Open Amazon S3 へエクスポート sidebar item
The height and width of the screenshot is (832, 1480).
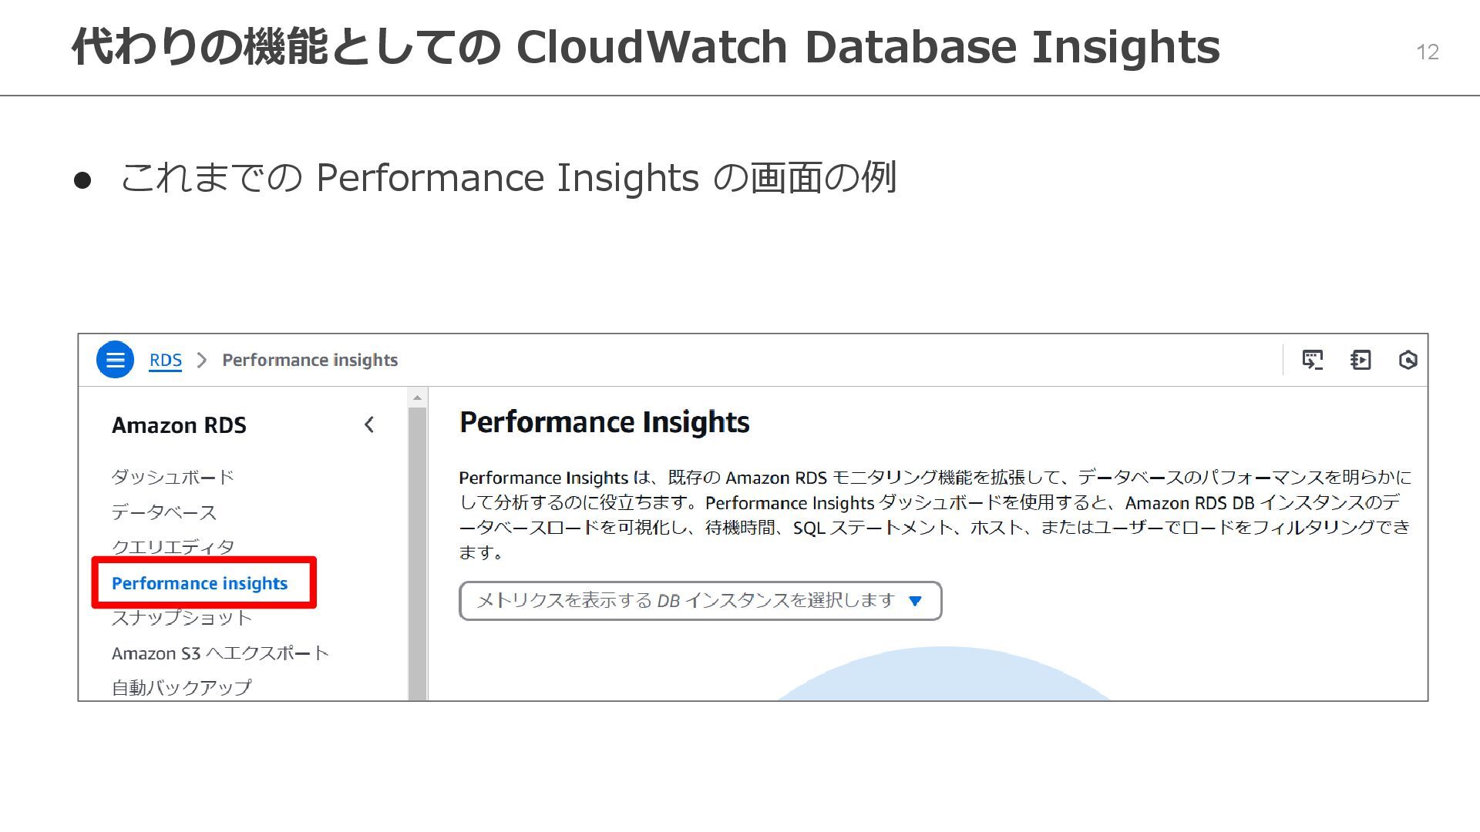[220, 653]
